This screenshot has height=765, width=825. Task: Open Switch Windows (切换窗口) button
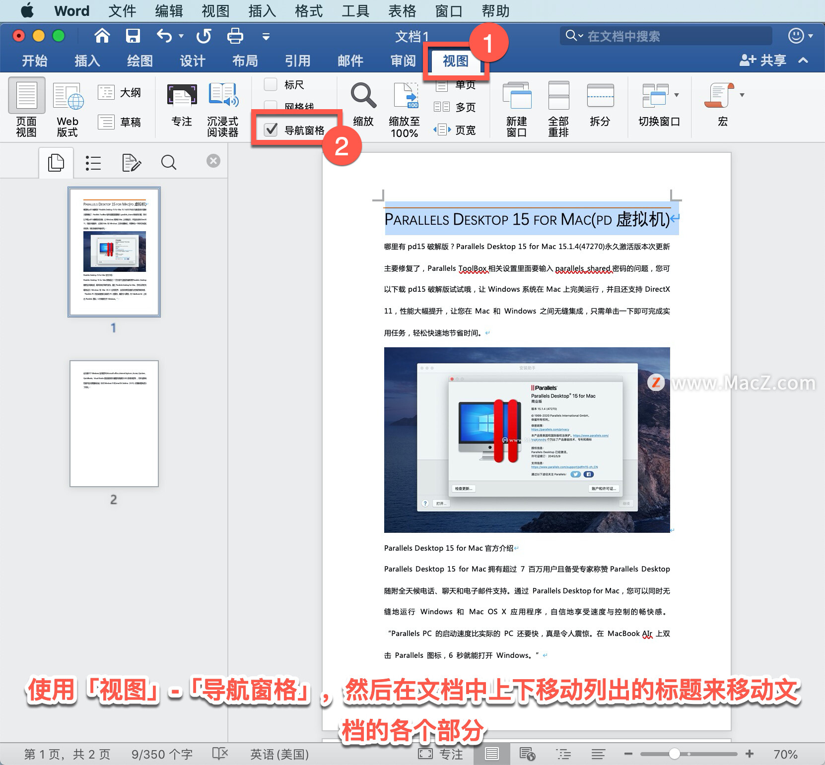pos(659,105)
